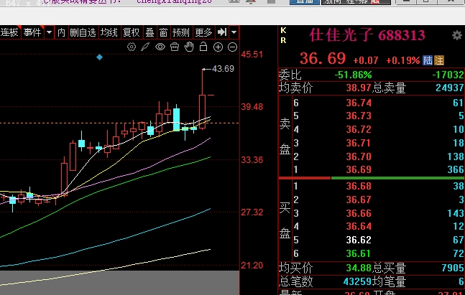Click stock name 仕佳光子 688313
The image size is (465, 295).
(x=367, y=35)
